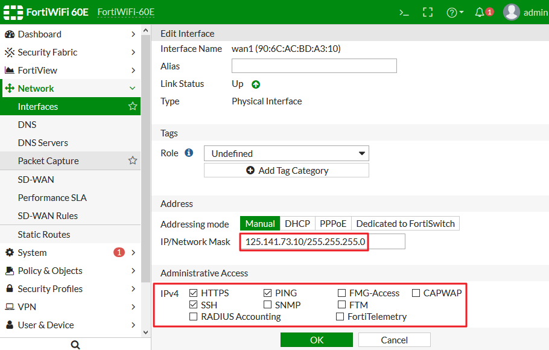The height and width of the screenshot is (350, 549).
Task: Expand the Security Profiles chevron
Action: (x=133, y=288)
